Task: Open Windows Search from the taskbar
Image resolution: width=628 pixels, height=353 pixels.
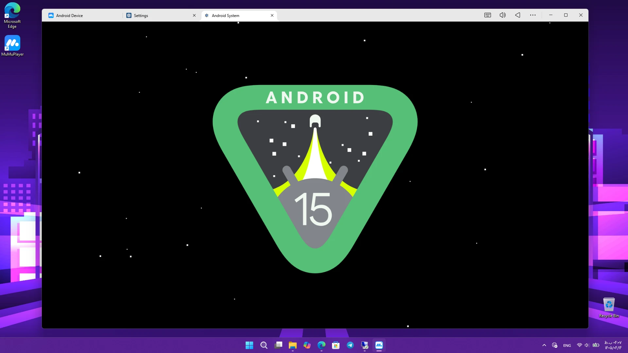Action: coord(264,345)
